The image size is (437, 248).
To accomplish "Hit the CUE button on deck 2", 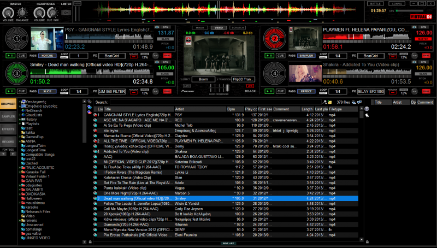I will [x=280, y=56].
